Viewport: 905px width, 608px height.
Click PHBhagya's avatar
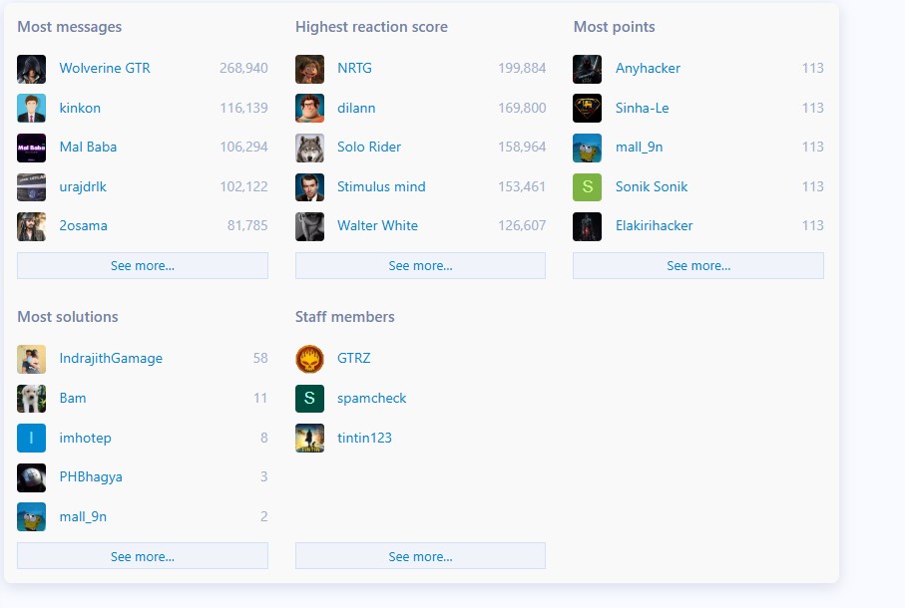31,477
